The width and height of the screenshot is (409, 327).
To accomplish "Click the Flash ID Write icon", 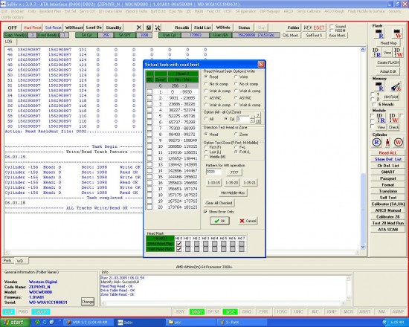I will coord(399,53).
